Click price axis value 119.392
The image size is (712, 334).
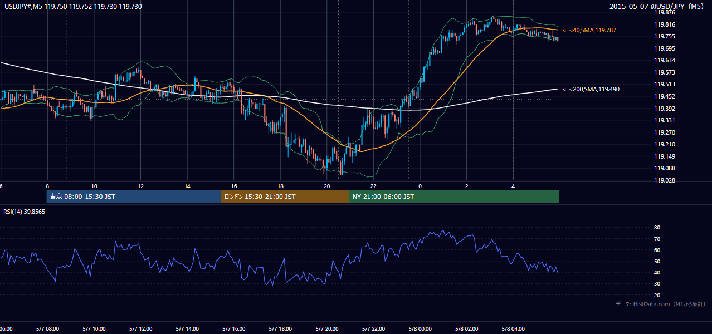(665, 109)
